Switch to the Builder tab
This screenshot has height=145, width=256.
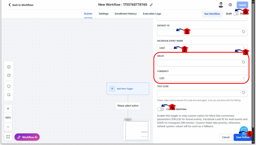coord(88,14)
